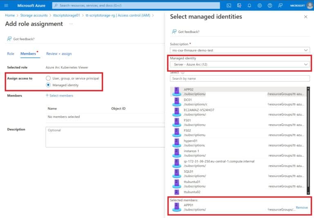Viewport: 314px width, 218px height.
Task: Click the Azure Arc Kubernetes Viewer role text
Action: point(67,67)
